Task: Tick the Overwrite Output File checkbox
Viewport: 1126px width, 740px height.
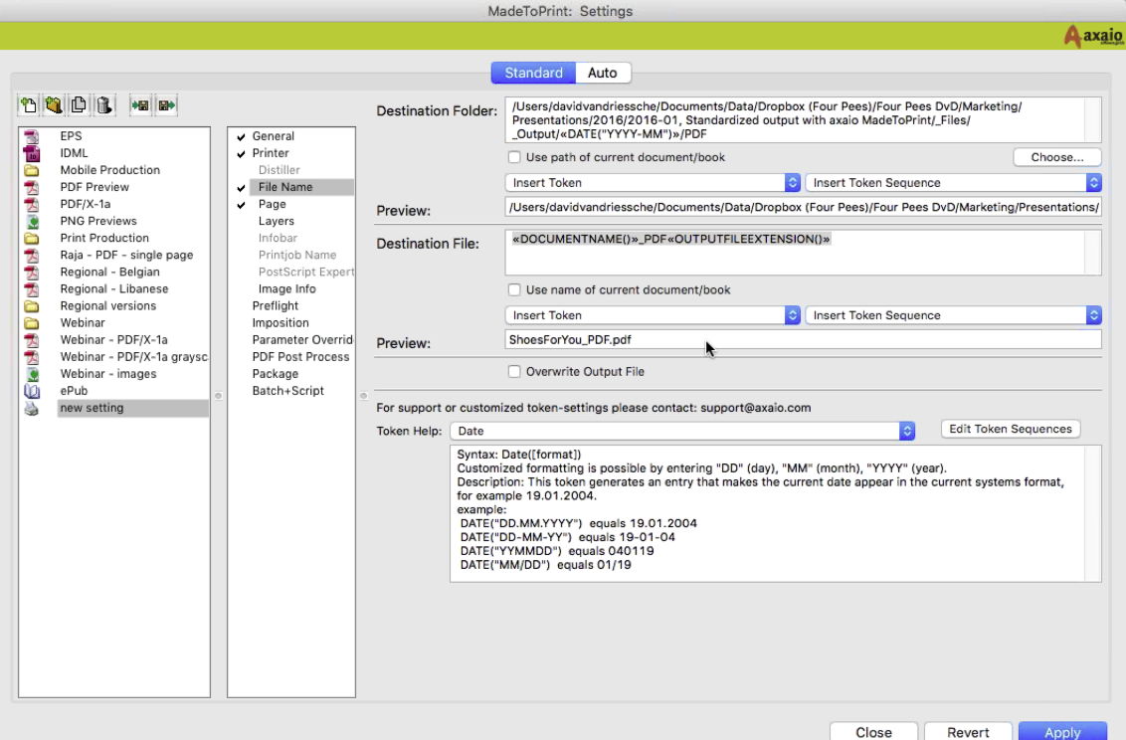Action: click(514, 372)
